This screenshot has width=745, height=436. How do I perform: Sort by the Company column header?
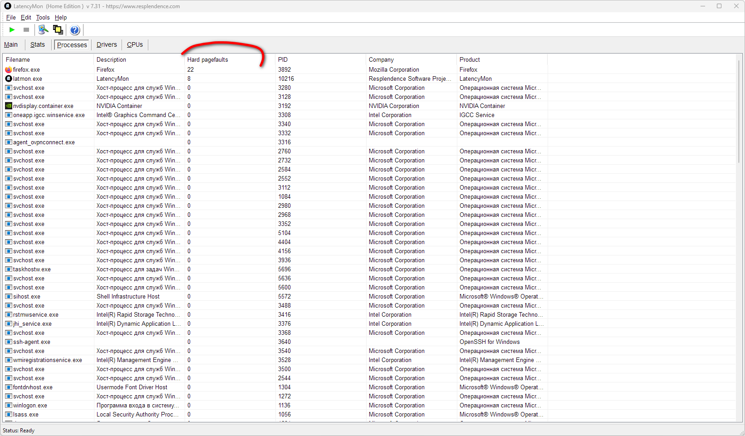point(411,59)
